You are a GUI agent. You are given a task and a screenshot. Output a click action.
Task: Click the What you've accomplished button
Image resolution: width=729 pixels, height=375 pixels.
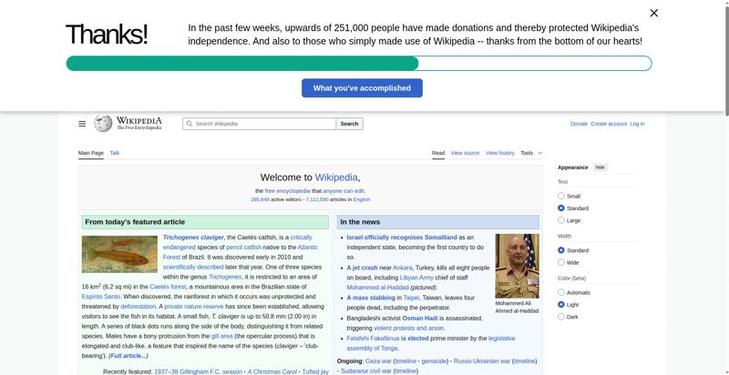(362, 88)
